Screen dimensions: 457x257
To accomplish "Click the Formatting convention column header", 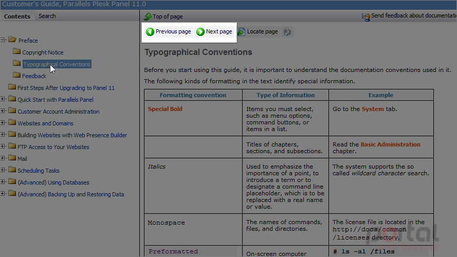I will tap(193, 95).
